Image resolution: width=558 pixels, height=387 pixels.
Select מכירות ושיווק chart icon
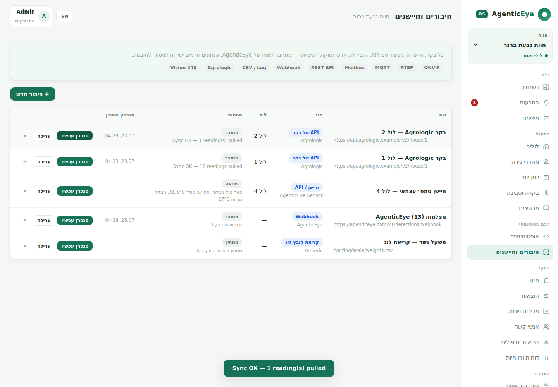(x=546, y=312)
